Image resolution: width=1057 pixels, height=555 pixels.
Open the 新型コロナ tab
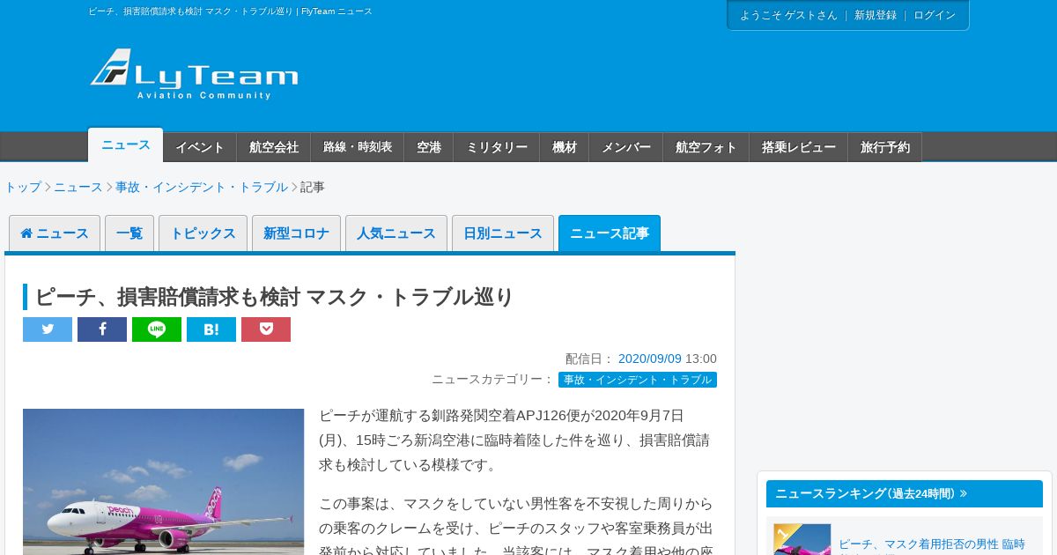(296, 233)
